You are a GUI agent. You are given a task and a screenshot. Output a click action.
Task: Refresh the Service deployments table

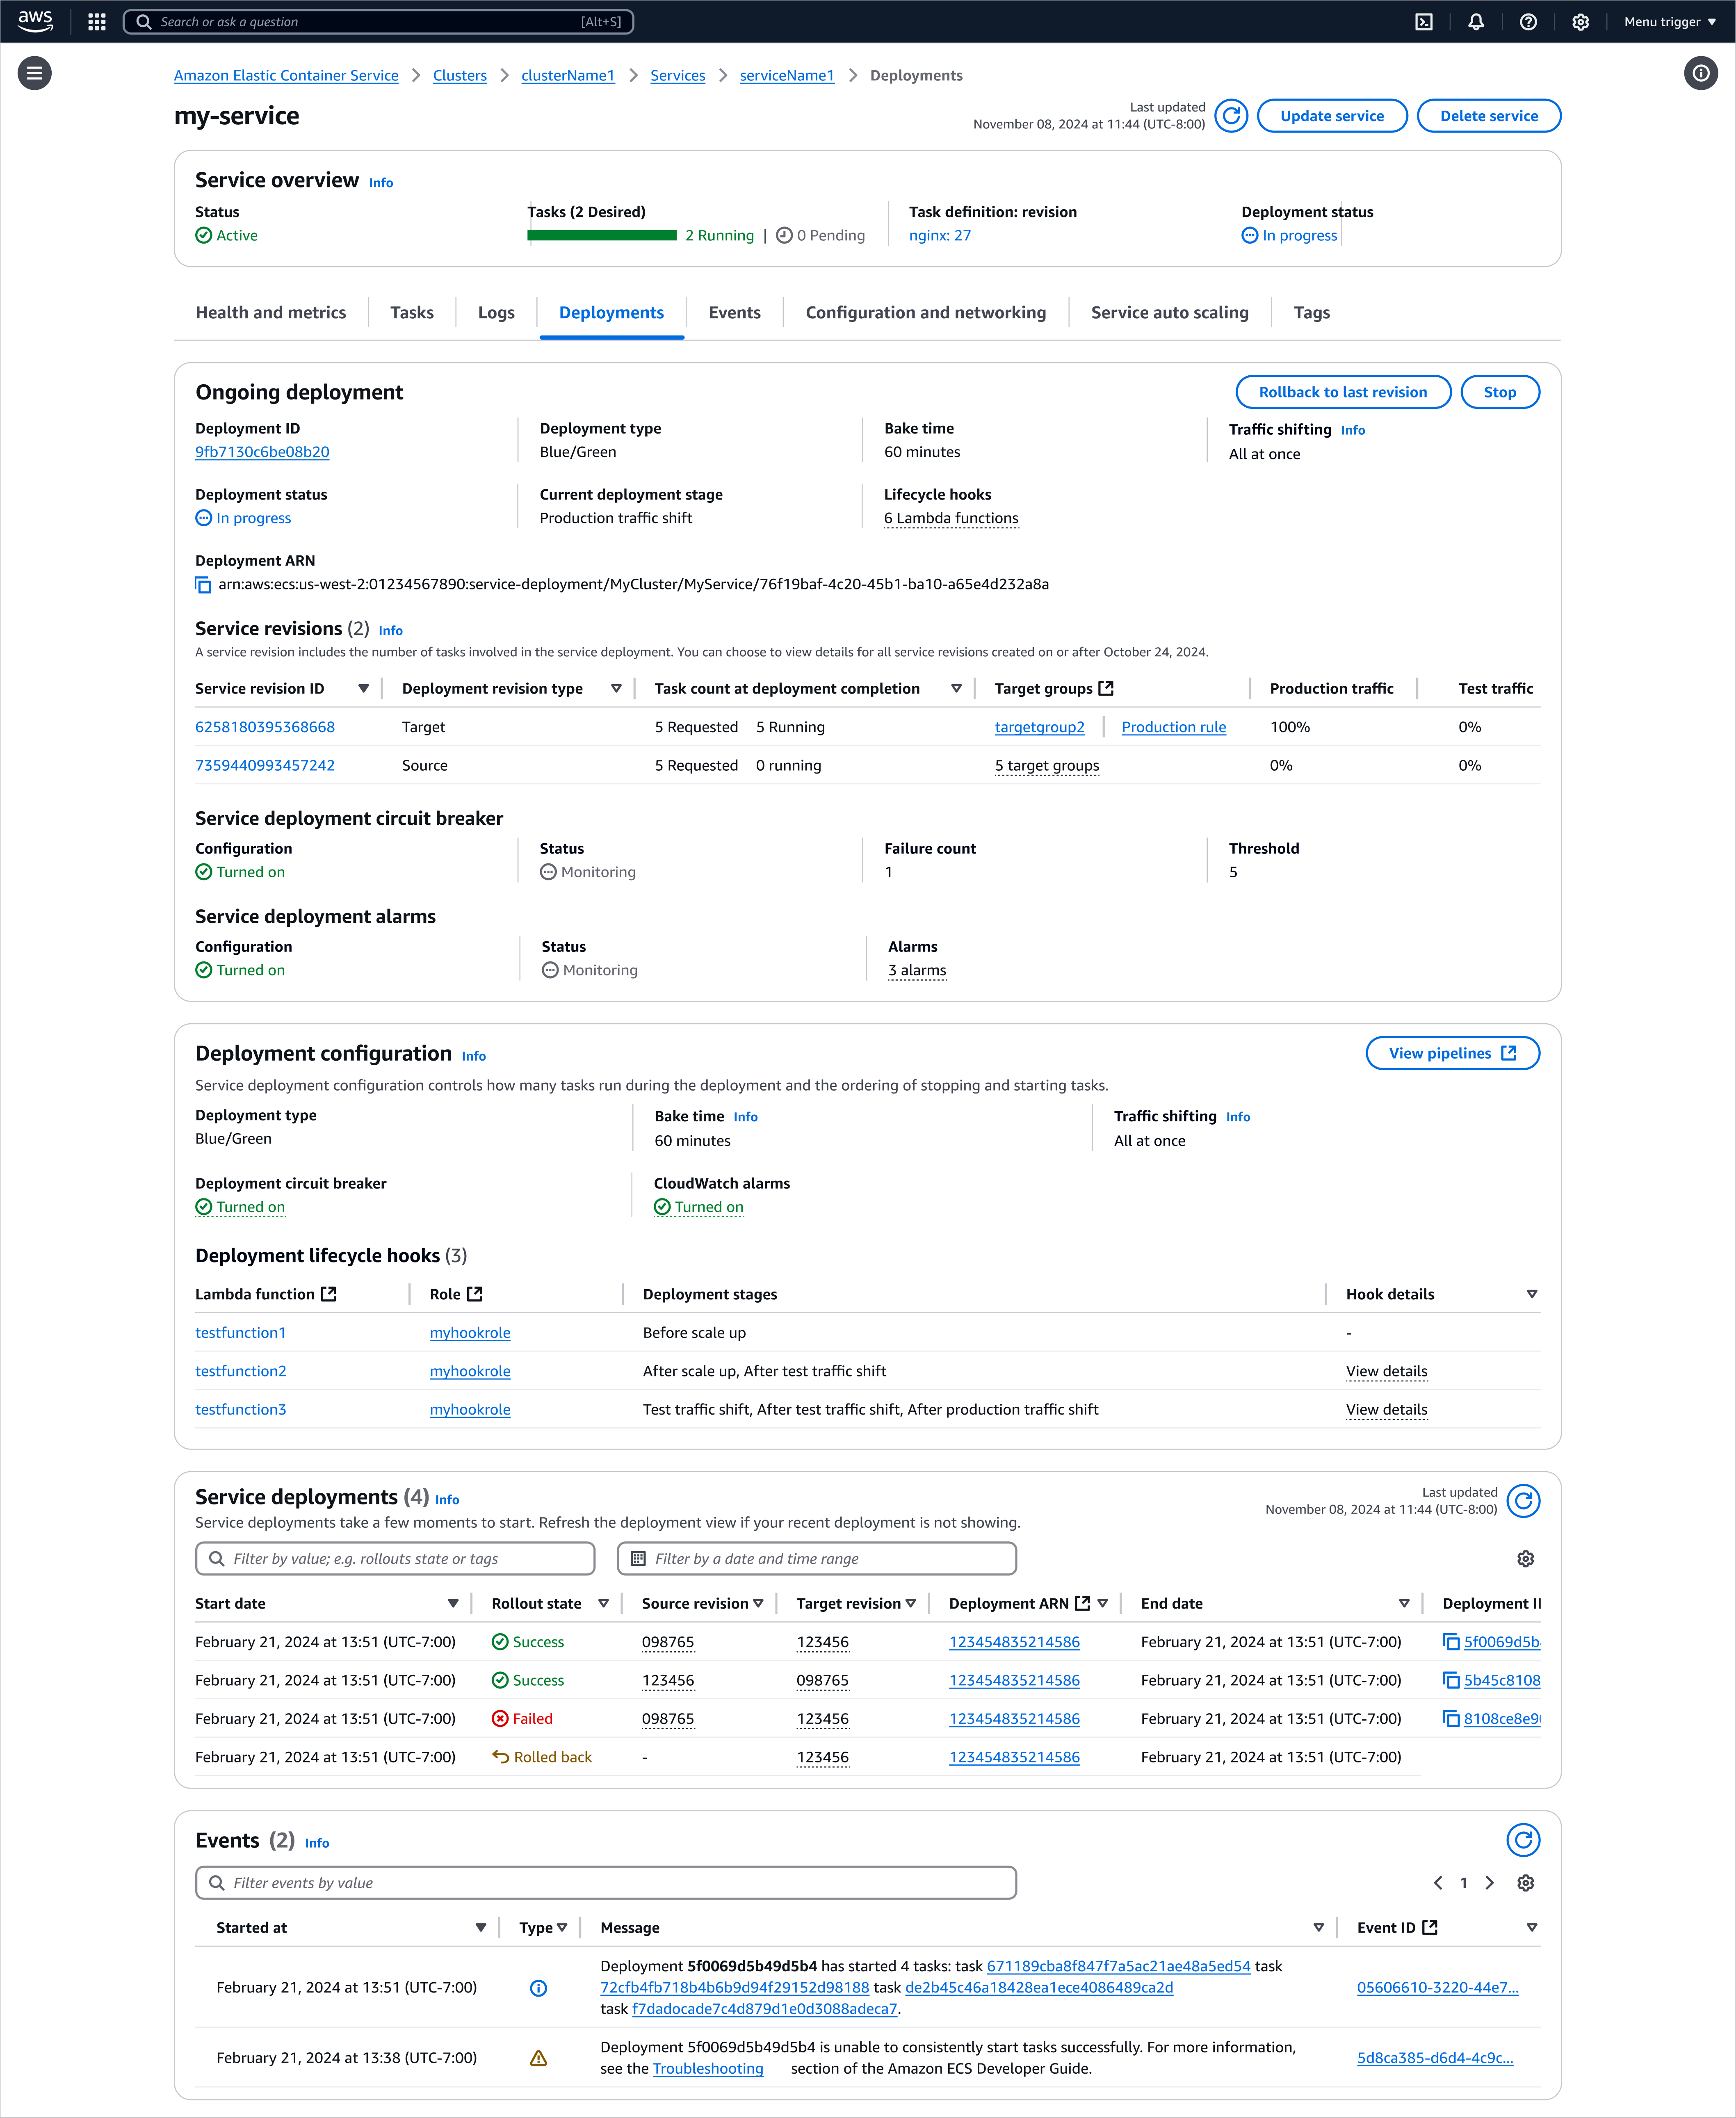tap(1523, 1501)
